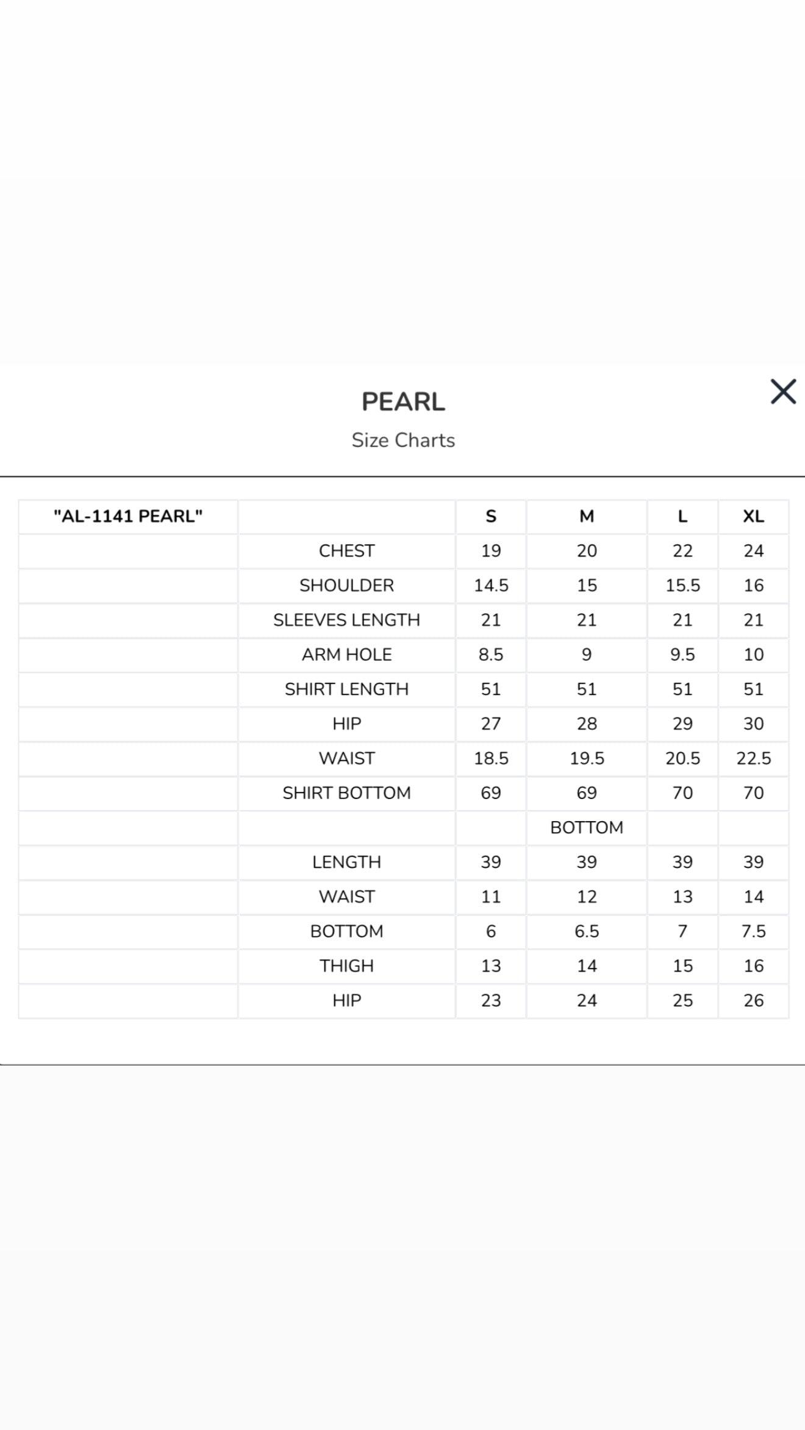Viewport: 805px width, 1430px height.
Task: Click the M size column header
Action: (587, 516)
